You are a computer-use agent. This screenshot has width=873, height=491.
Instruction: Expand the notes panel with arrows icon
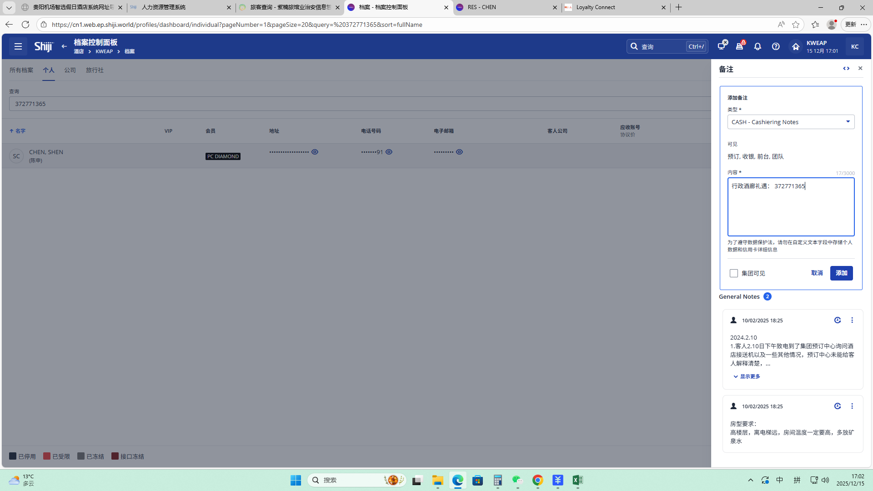point(846,69)
